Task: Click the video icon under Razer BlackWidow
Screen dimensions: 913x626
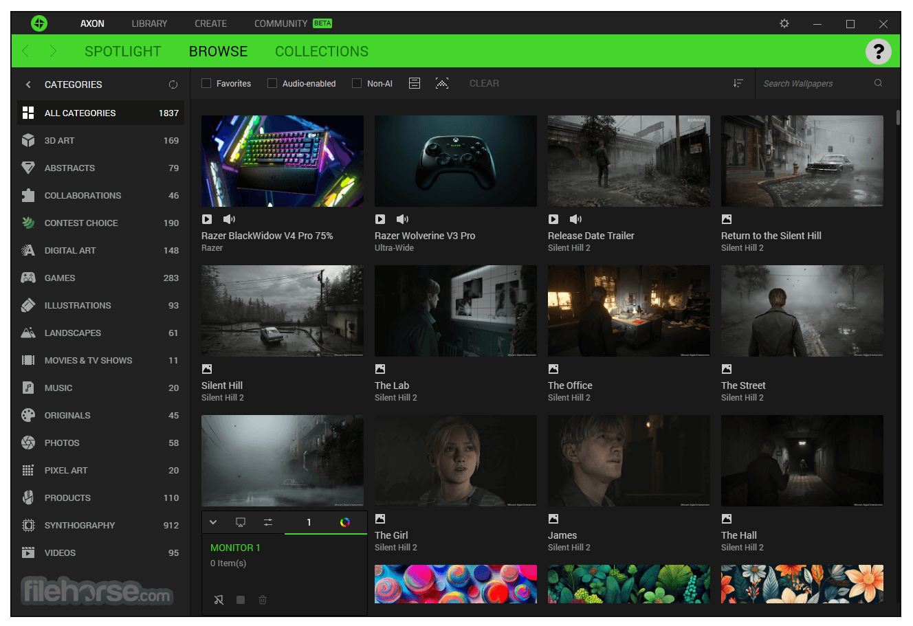Action: tap(207, 219)
